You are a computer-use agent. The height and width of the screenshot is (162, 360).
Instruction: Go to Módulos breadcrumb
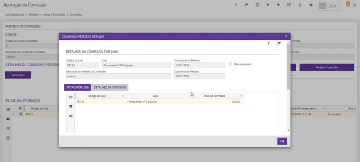click(x=34, y=15)
